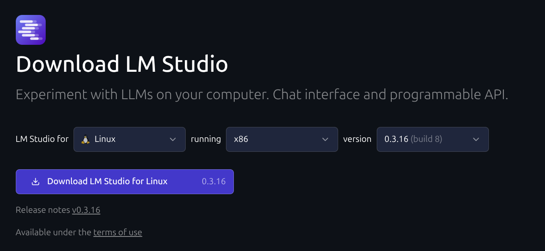Click the download arrow icon in the button
The image size is (545, 251).
point(36,182)
